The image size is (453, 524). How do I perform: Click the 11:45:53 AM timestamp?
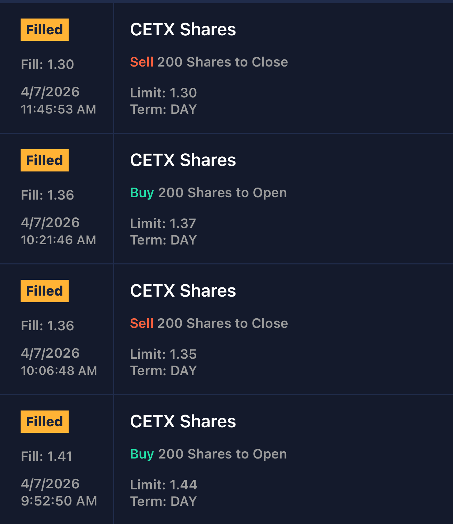(58, 109)
